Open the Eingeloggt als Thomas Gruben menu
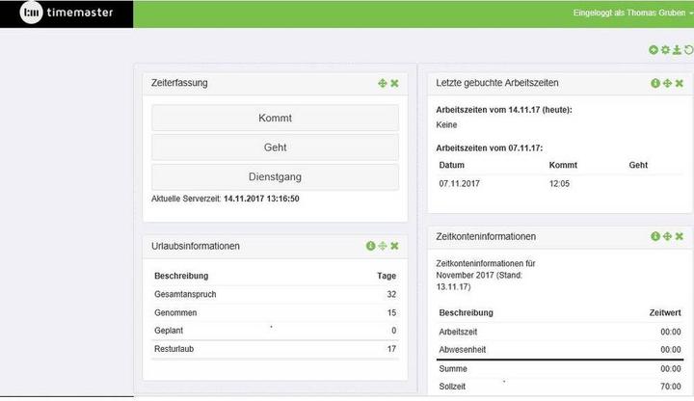 [633, 13]
